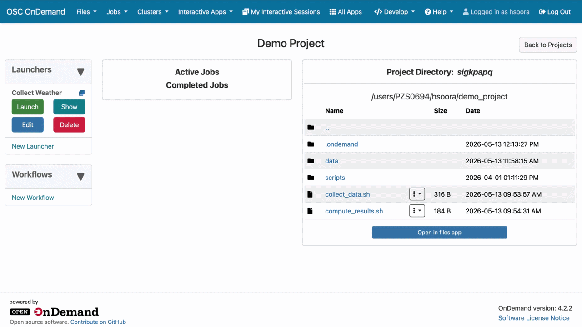Go to My Interactive Sessions
The image size is (582, 327).
tap(281, 12)
